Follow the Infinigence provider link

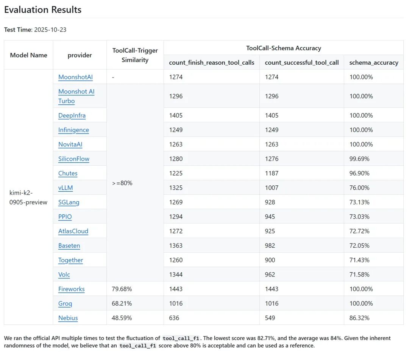point(73,130)
